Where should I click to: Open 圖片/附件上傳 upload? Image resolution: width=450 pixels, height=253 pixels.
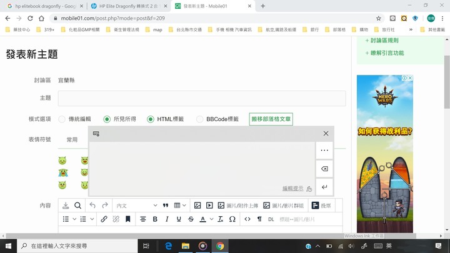pyautogui.click(x=238, y=206)
